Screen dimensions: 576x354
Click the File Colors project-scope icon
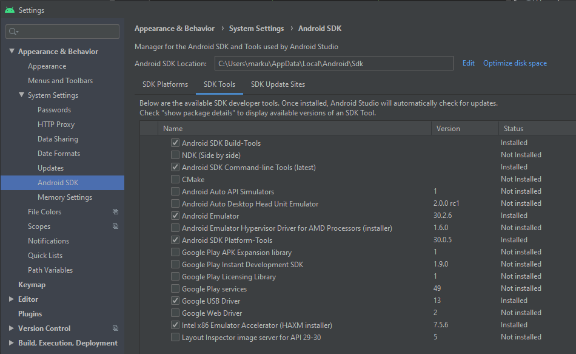(115, 211)
